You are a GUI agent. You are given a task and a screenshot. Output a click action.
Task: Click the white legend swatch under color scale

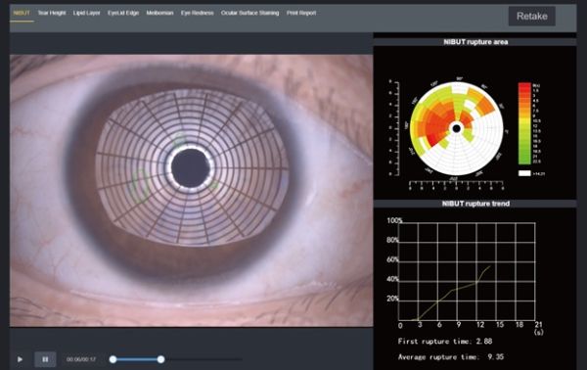coord(524,173)
